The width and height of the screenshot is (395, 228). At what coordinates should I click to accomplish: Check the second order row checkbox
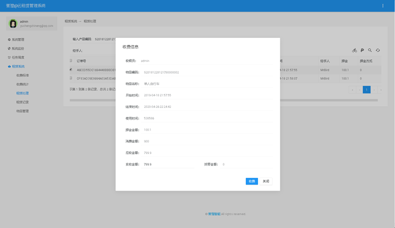(x=71, y=78)
